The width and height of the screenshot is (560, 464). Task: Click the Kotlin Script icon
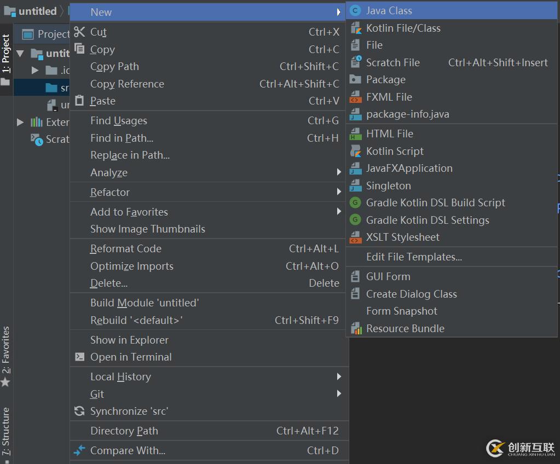(356, 151)
